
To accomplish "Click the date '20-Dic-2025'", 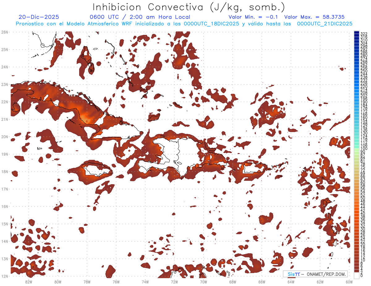I will tap(39, 17).
